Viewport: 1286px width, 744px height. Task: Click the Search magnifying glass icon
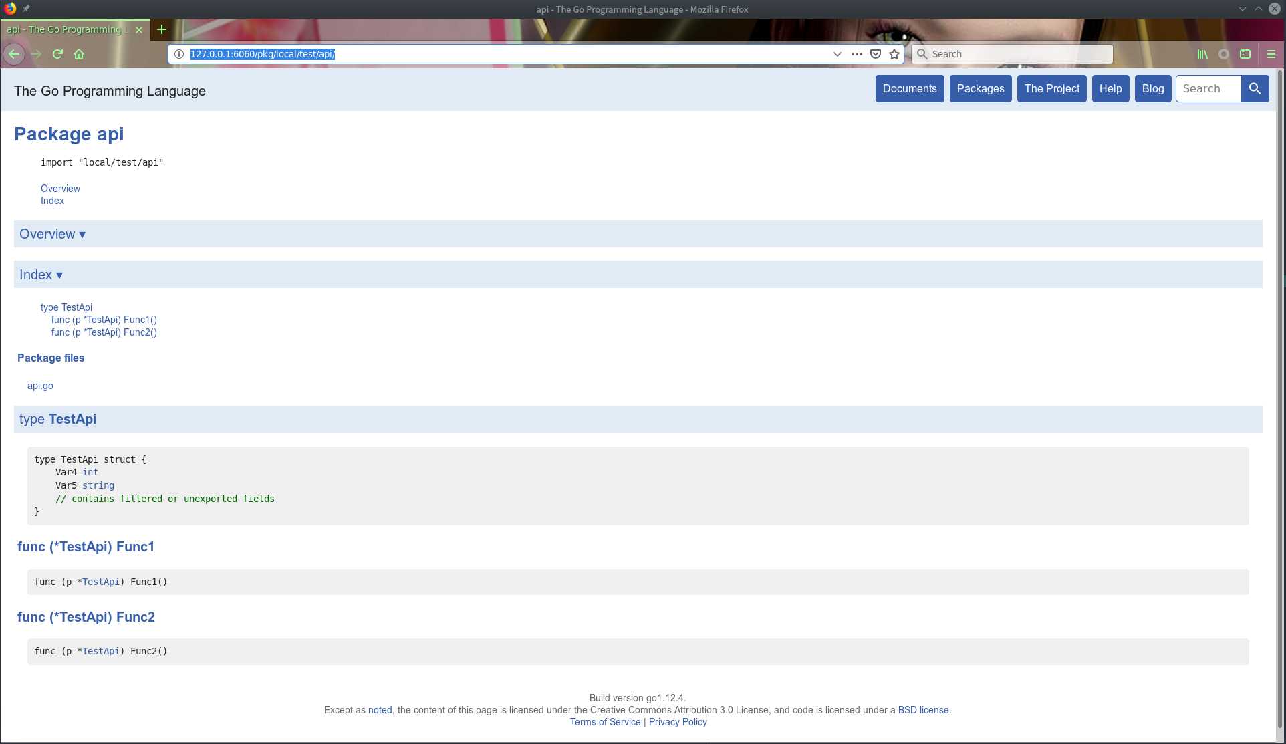coord(1256,88)
